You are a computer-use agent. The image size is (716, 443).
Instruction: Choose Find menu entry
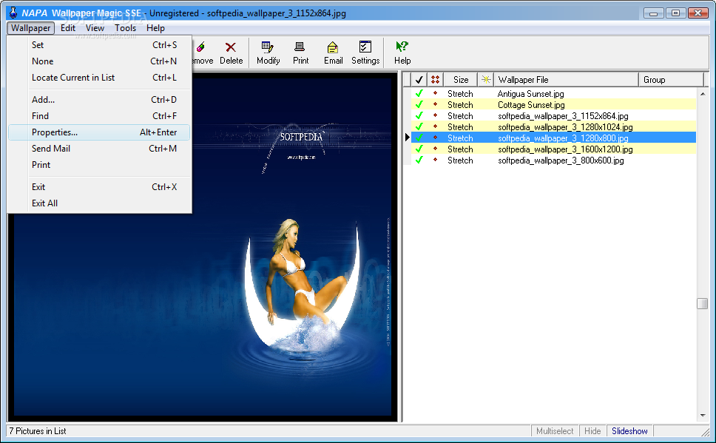coord(99,116)
